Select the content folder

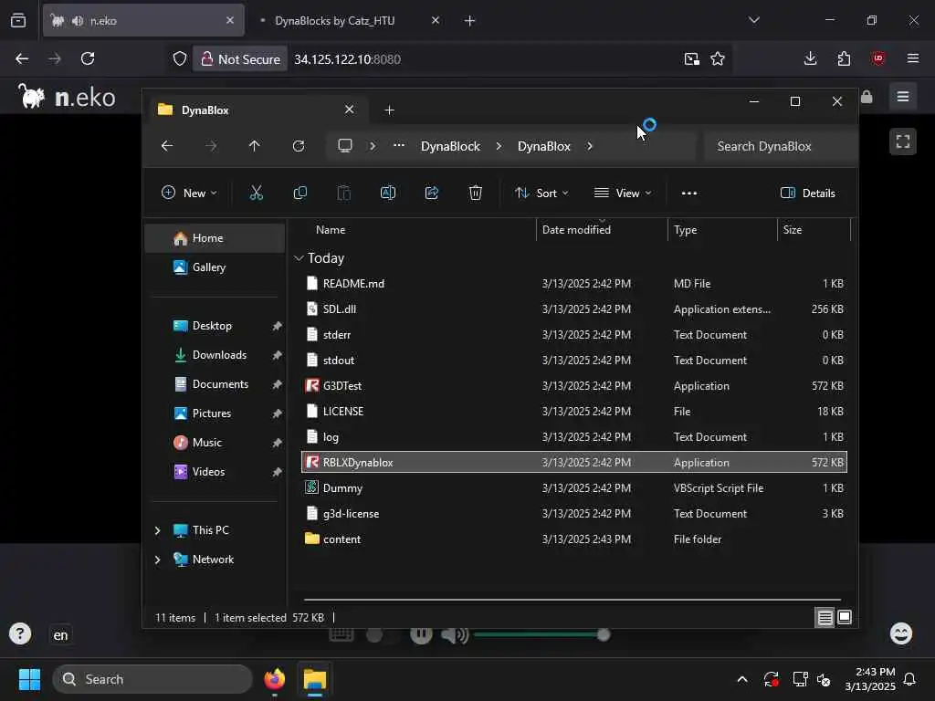pos(573,539)
